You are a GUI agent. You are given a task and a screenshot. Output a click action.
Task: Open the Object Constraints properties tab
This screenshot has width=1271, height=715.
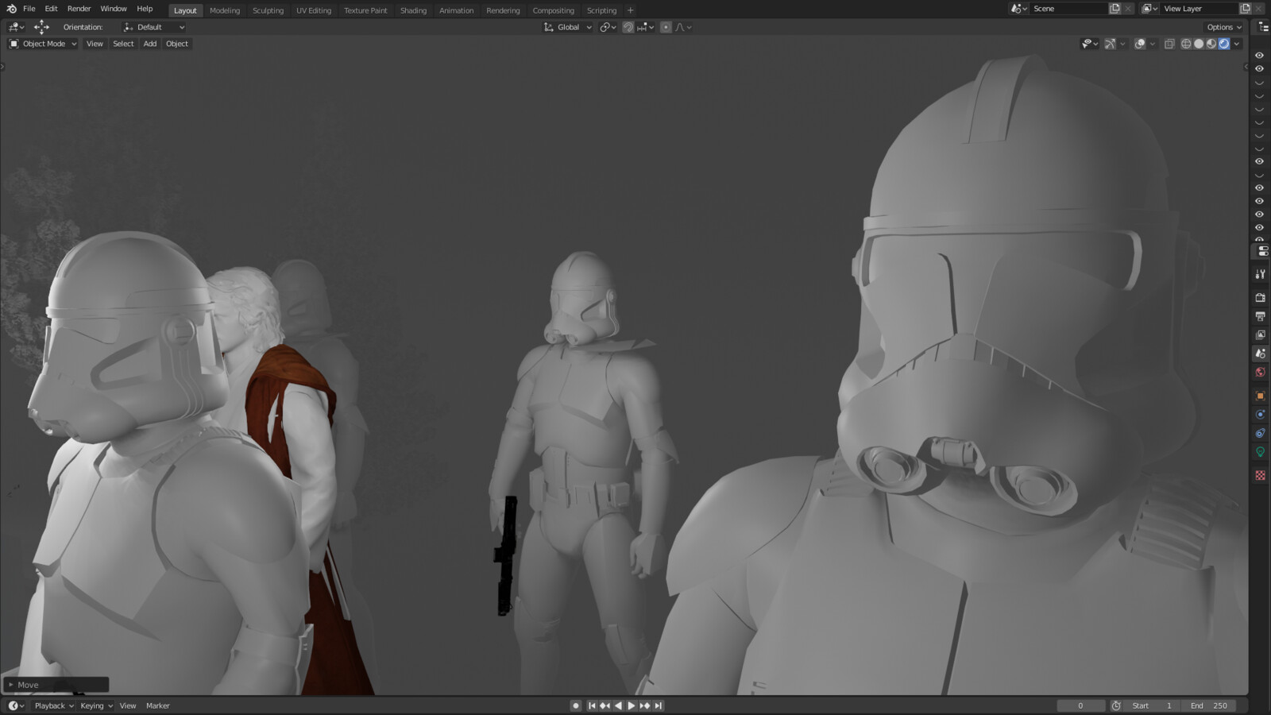(1260, 433)
